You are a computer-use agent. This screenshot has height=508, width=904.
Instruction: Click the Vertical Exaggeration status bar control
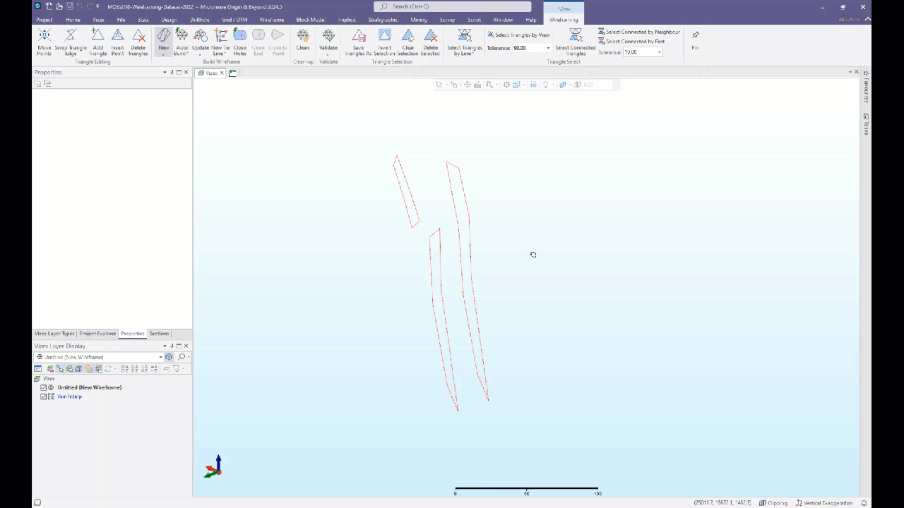826,503
